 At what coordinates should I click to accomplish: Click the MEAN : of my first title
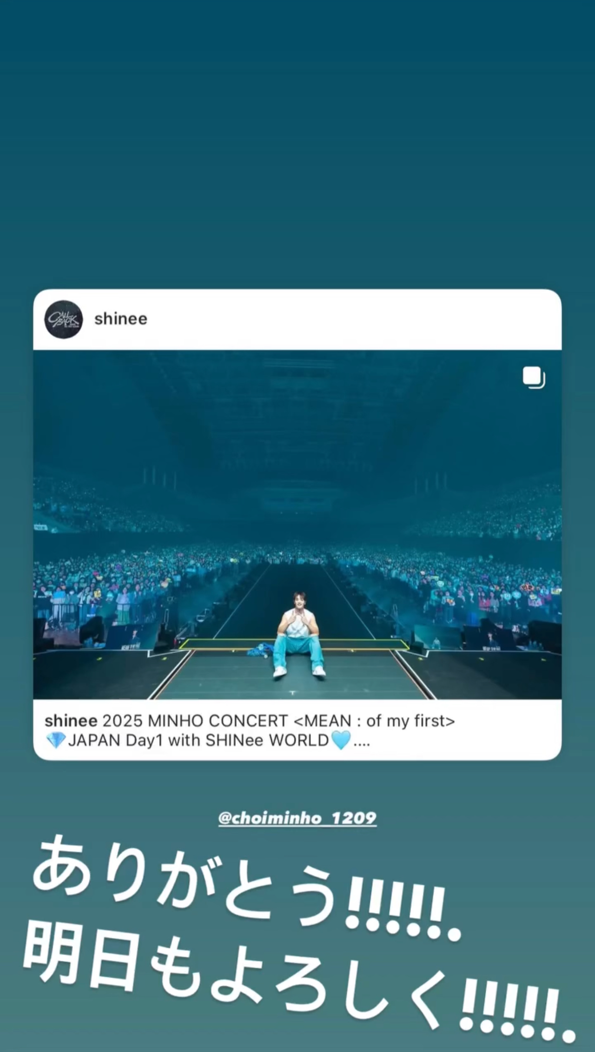click(x=374, y=721)
